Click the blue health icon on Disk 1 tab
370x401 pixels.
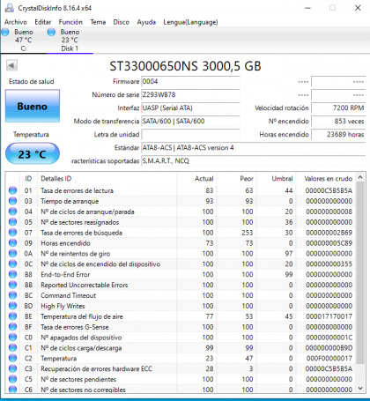51,32
